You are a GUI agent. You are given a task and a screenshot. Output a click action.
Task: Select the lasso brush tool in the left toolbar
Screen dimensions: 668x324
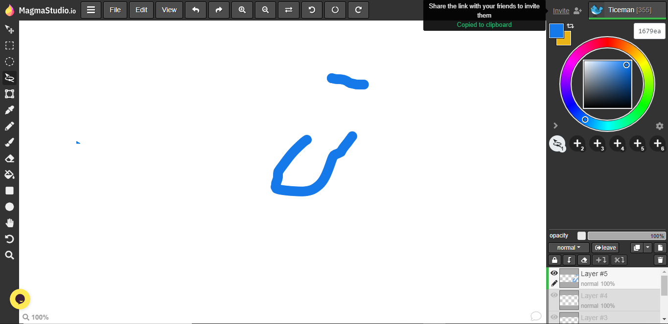point(9,78)
